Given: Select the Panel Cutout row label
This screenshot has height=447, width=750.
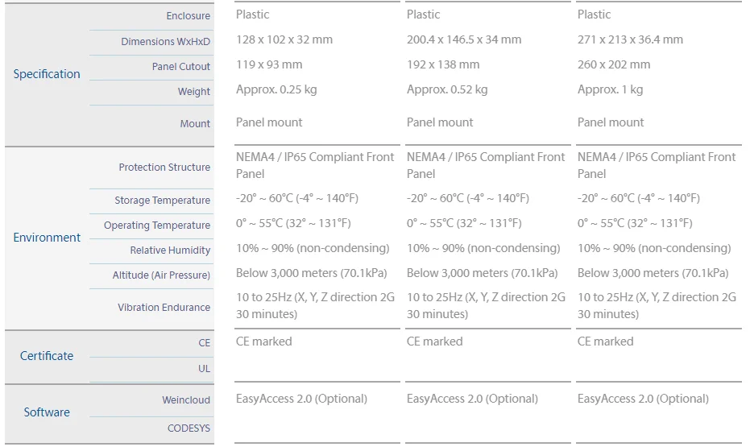Looking at the screenshot, I should 181,67.
